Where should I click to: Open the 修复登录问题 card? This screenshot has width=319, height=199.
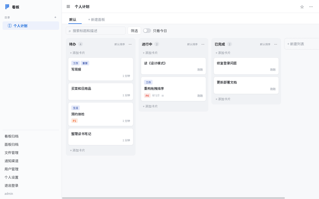(x=246, y=66)
